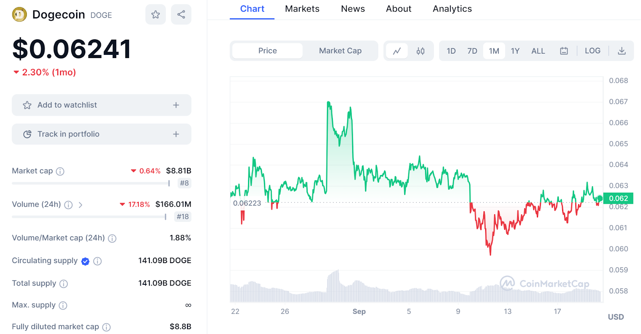This screenshot has width=641, height=334.
Task: Set chart range to 7D
Action: (472, 51)
